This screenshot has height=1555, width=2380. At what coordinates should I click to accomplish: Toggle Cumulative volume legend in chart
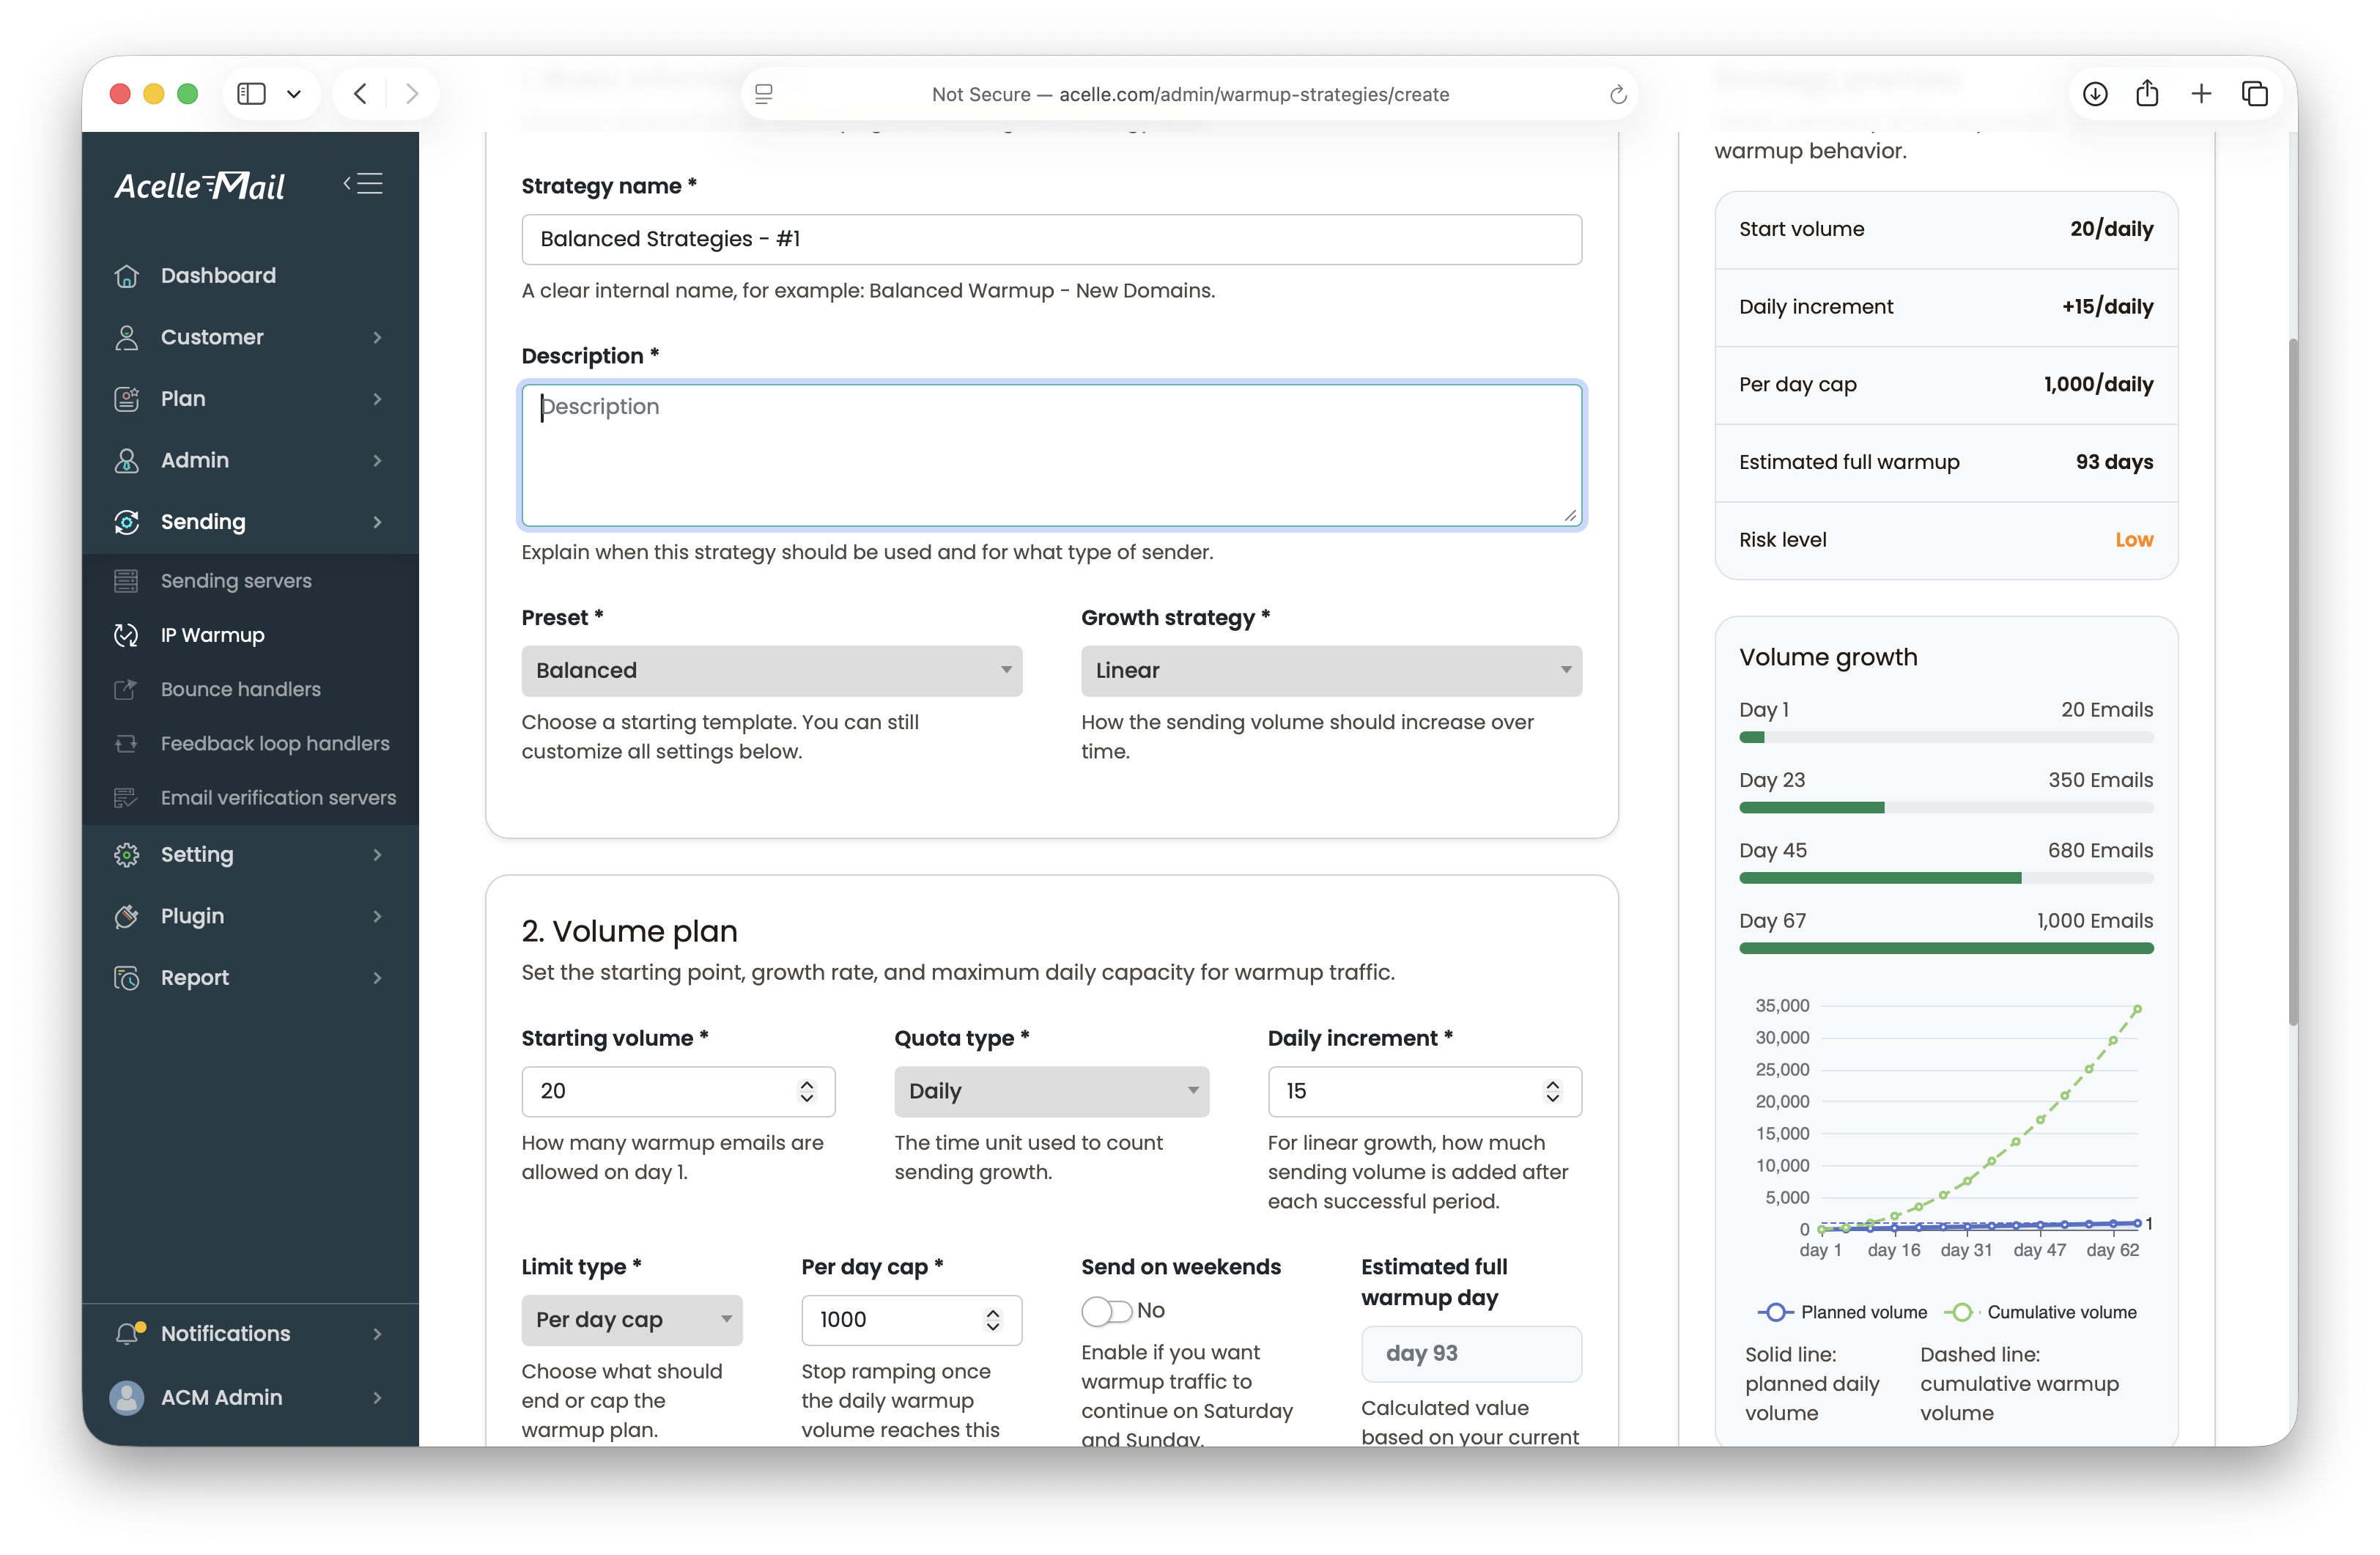[2041, 1312]
